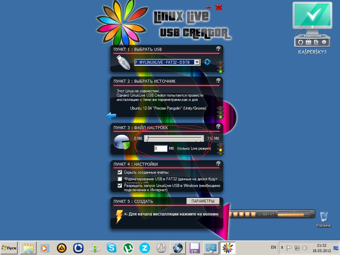
Task: Click the volume speaker tray icon
Action: pos(305,248)
